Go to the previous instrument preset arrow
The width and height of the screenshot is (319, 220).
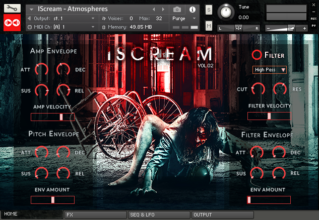(x=154, y=10)
